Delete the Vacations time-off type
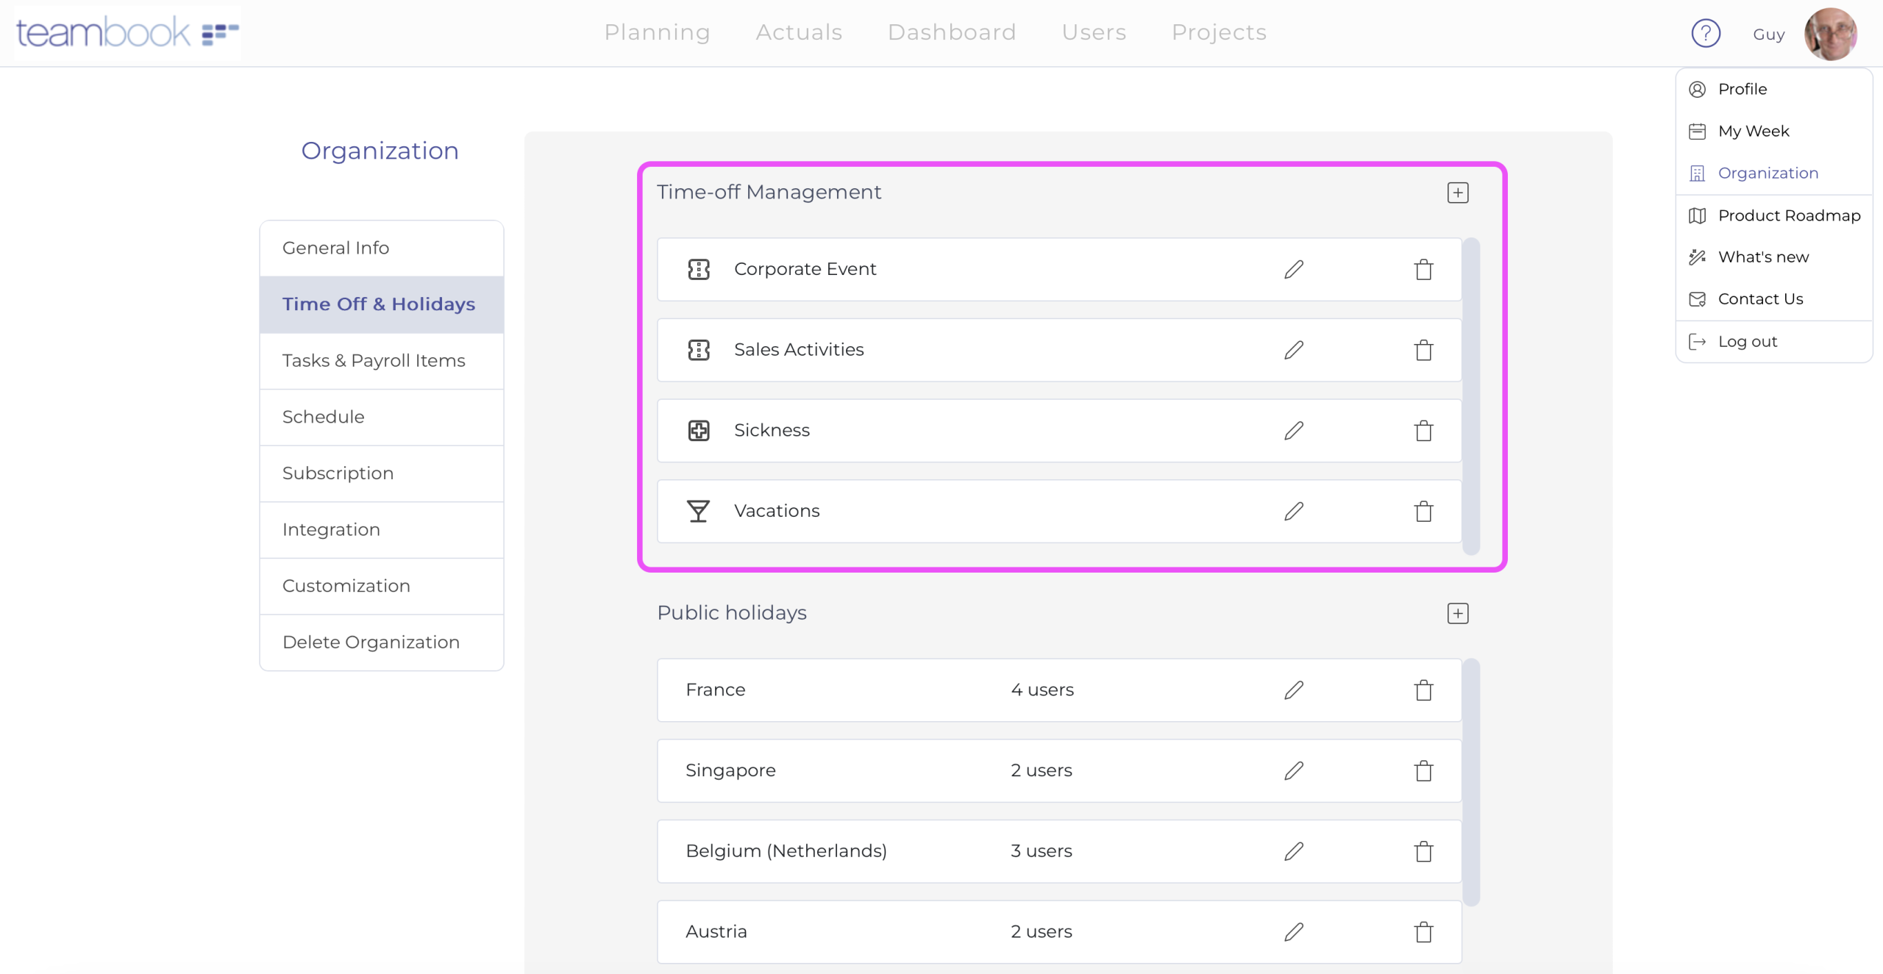Image resolution: width=1883 pixels, height=974 pixels. pos(1423,511)
